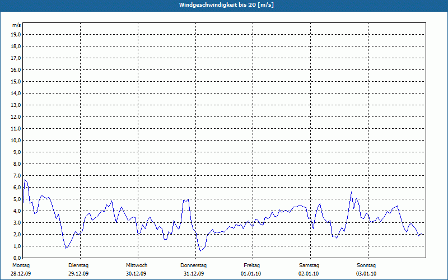Click the 3,0 y-axis value
The height and width of the screenshot is (280, 448).
point(17,222)
